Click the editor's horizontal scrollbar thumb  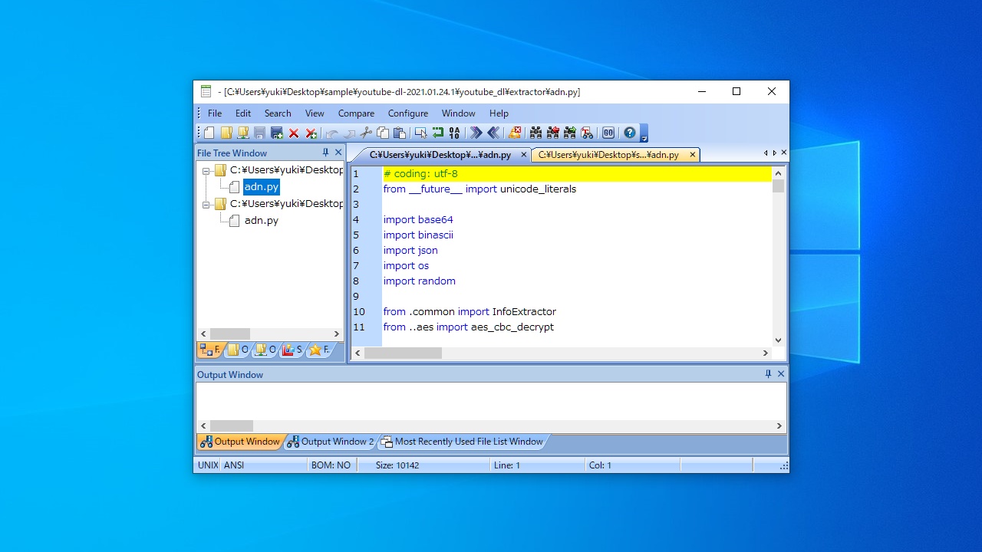pyautogui.click(x=403, y=353)
